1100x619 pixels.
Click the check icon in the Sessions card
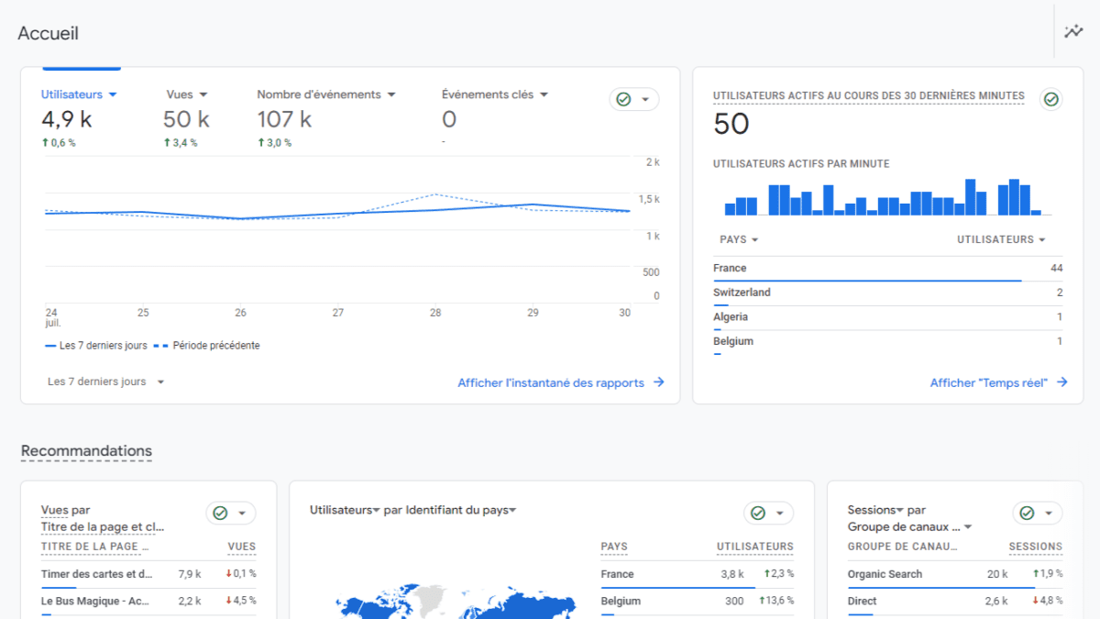click(x=1027, y=514)
